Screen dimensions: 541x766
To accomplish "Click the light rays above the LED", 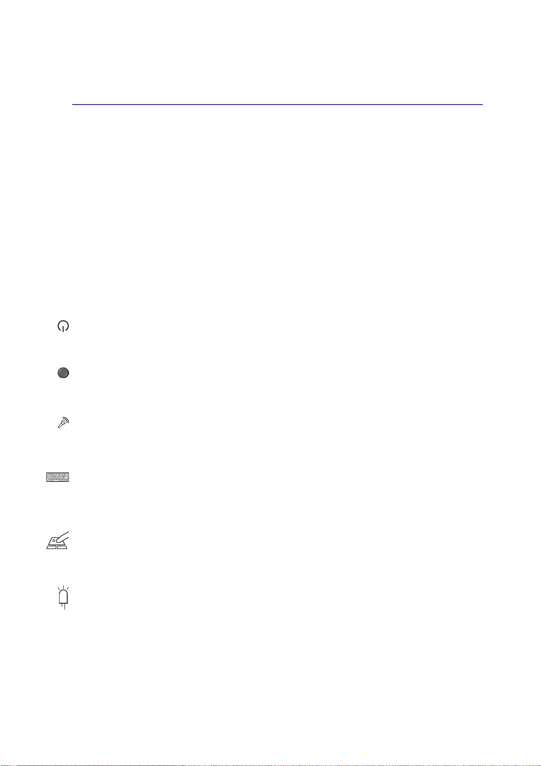I will (x=63, y=589).
